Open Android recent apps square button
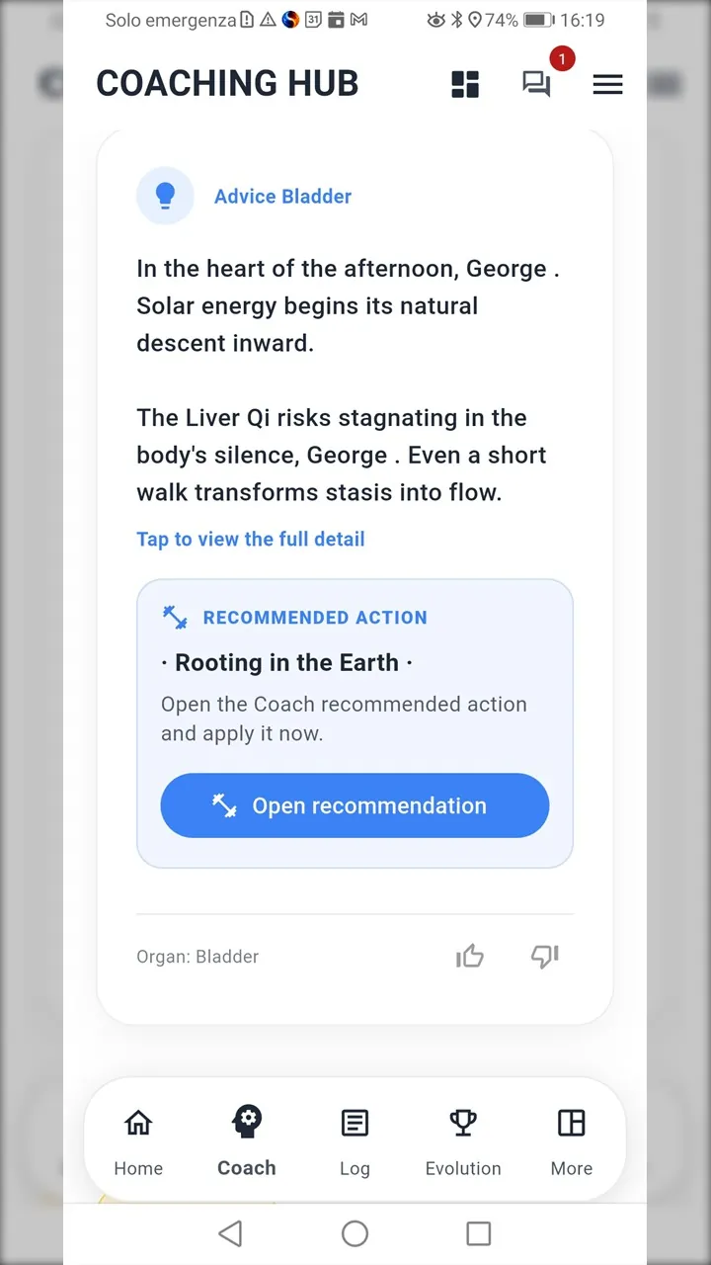The width and height of the screenshot is (711, 1265). coord(478,1232)
